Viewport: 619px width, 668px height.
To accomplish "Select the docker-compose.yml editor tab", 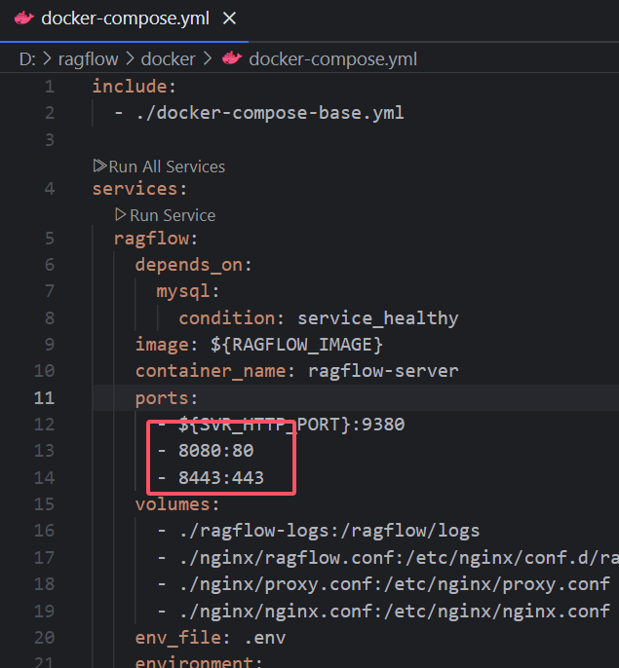I will pyautogui.click(x=124, y=19).
